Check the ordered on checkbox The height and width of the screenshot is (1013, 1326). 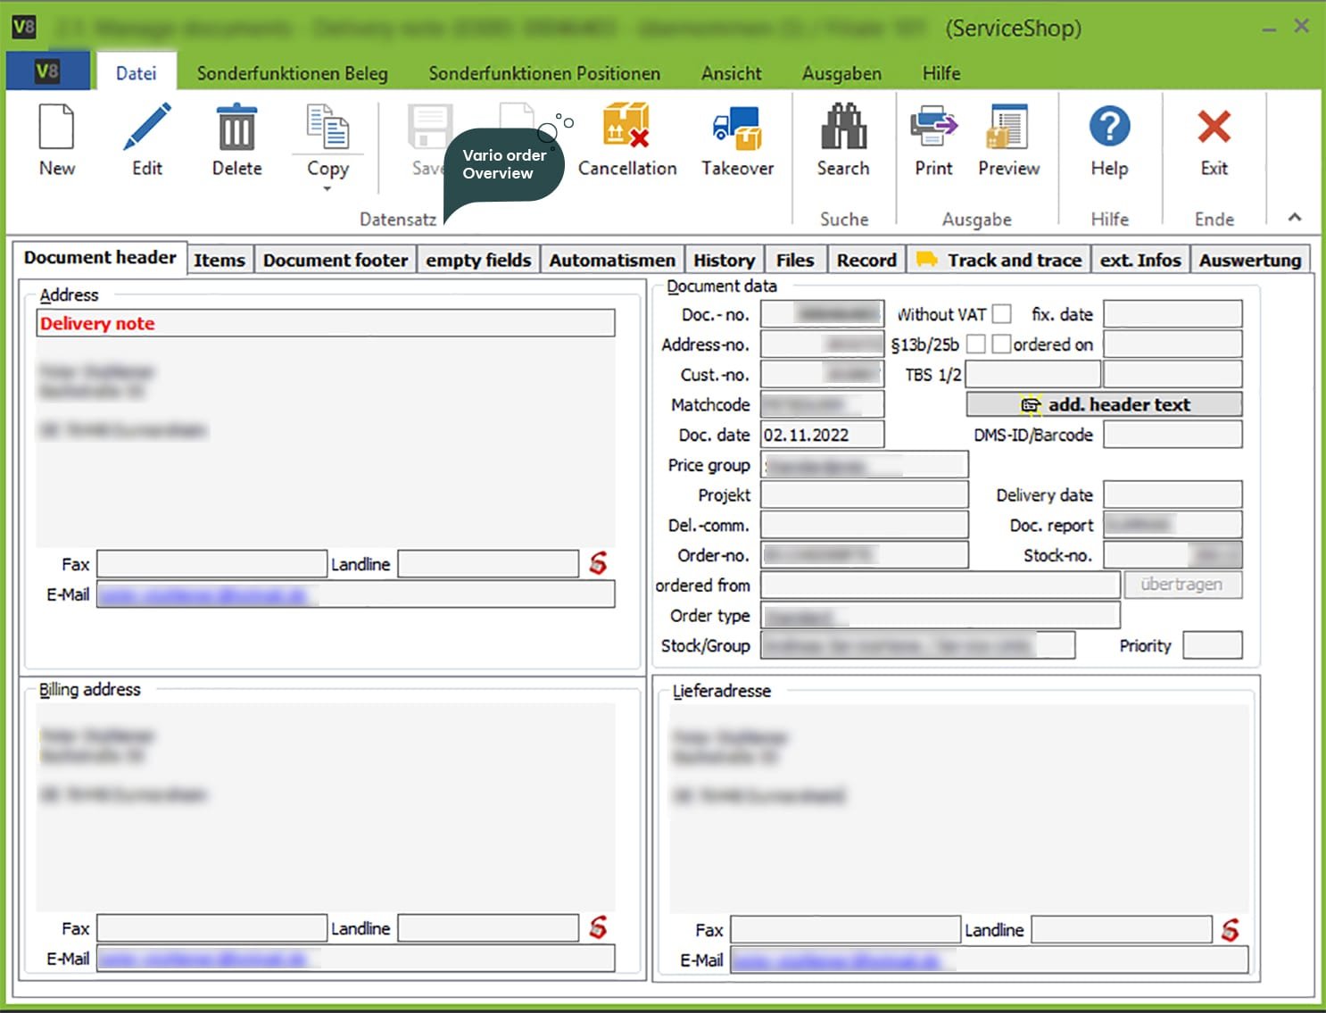pos(1001,345)
